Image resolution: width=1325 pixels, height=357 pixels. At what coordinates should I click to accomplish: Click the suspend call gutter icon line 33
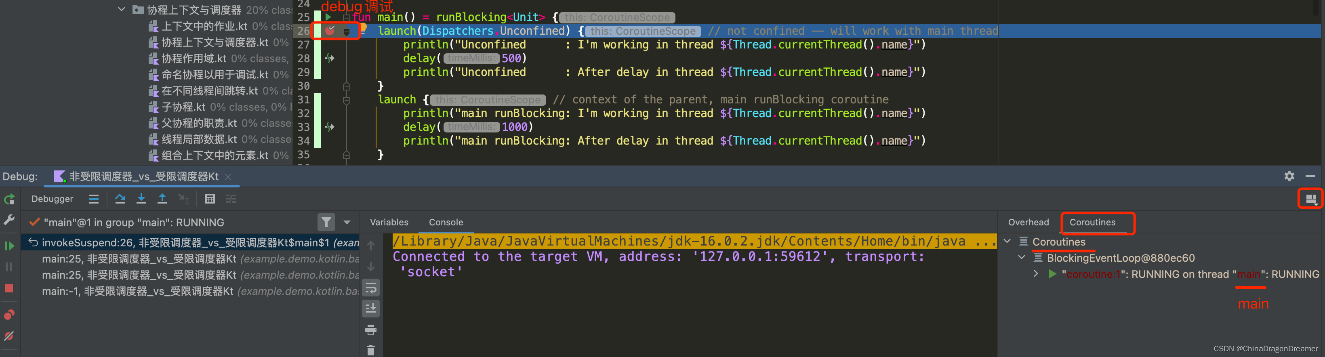(330, 126)
